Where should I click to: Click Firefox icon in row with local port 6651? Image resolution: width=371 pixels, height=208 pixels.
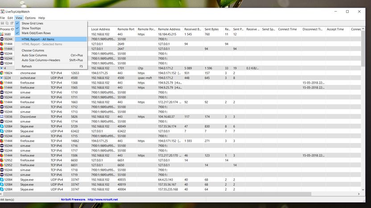tap(2, 165)
